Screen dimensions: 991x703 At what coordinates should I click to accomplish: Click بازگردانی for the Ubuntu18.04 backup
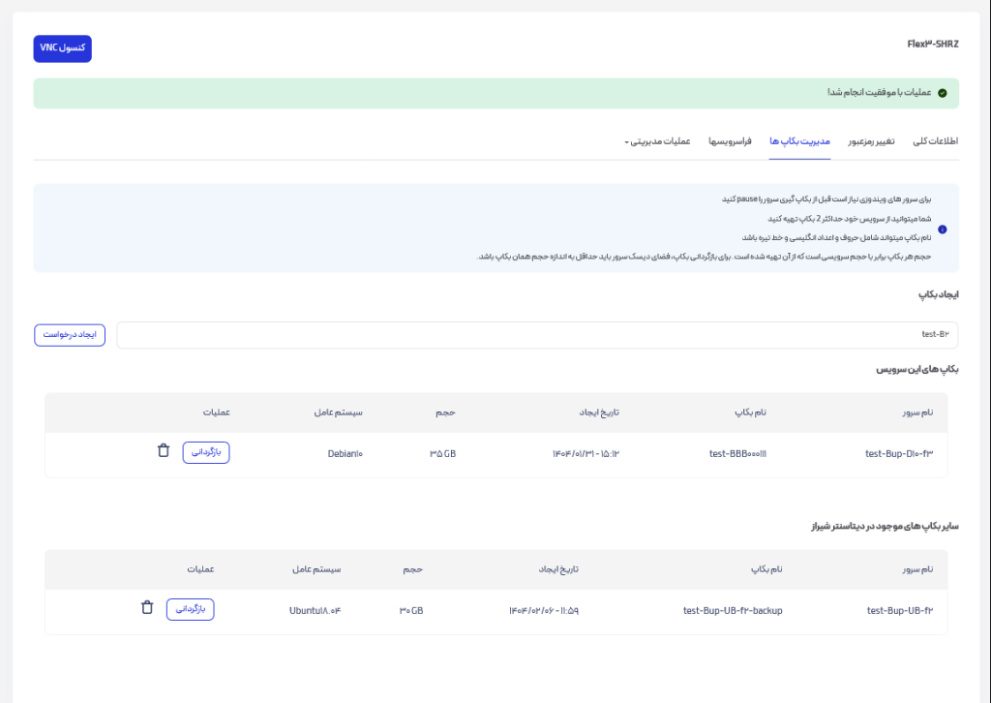tap(190, 609)
